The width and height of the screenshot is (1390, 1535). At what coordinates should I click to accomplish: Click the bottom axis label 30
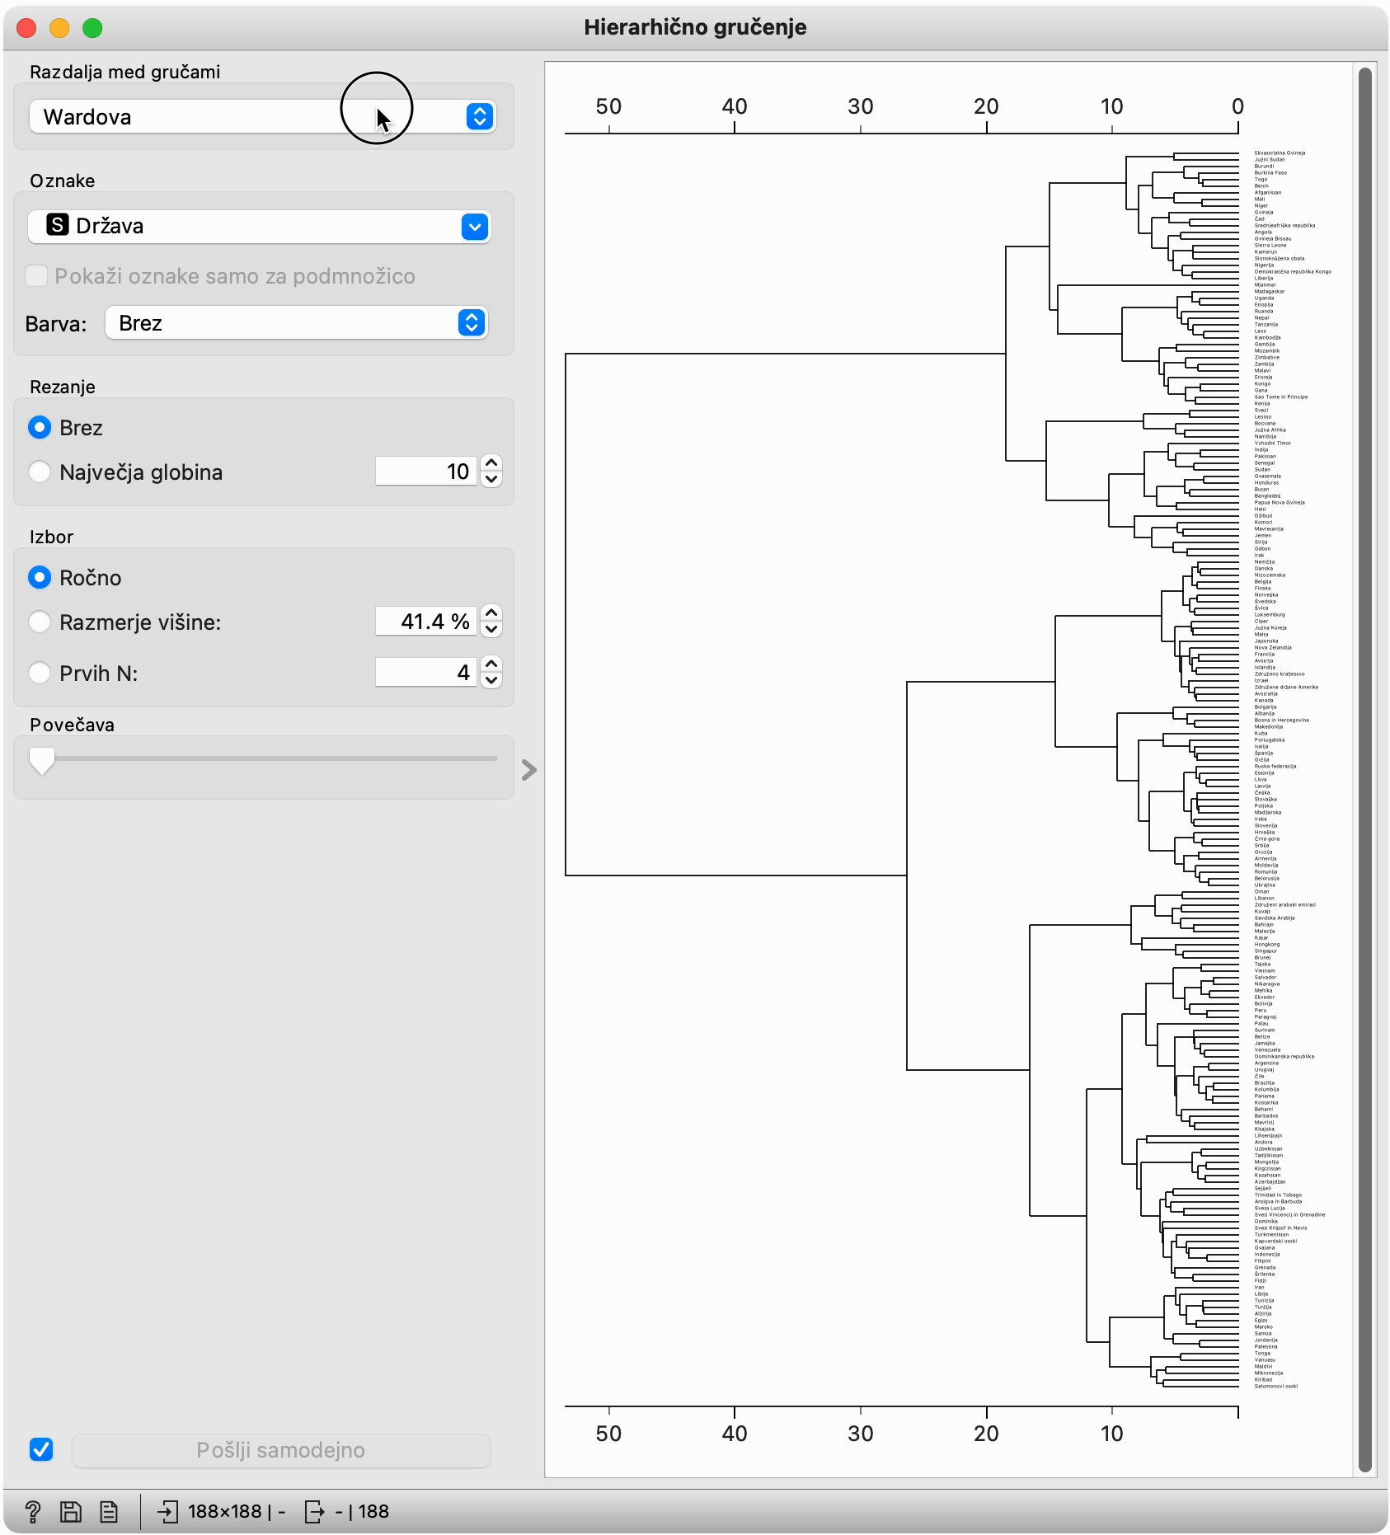(x=860, y=1434)
